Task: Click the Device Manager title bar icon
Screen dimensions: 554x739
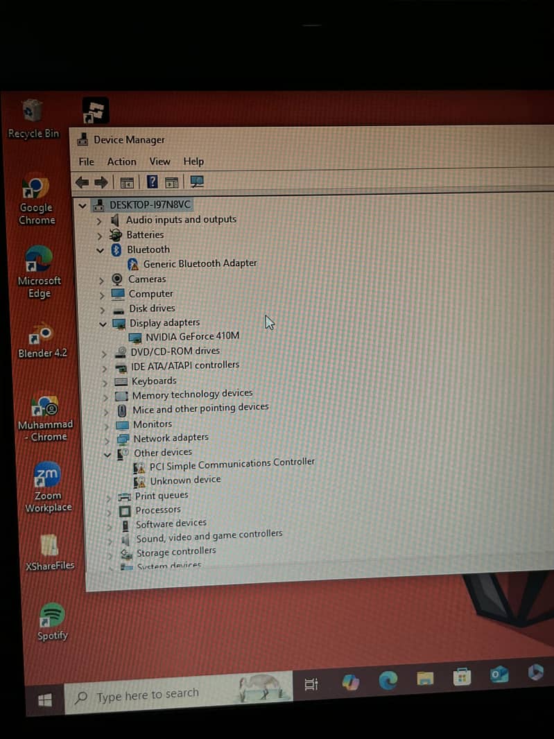Action: (x=83, y=139)
